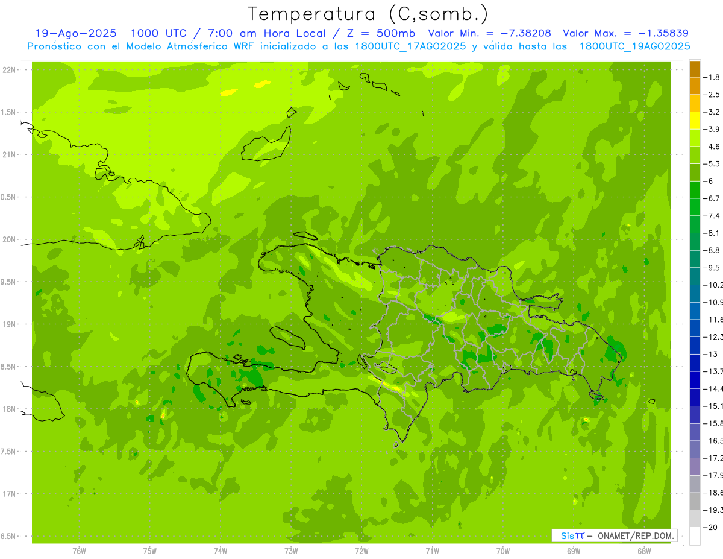This screenshot has height=559, width=723.
Task: Click the "17N" latitude label
Action: 9,494
